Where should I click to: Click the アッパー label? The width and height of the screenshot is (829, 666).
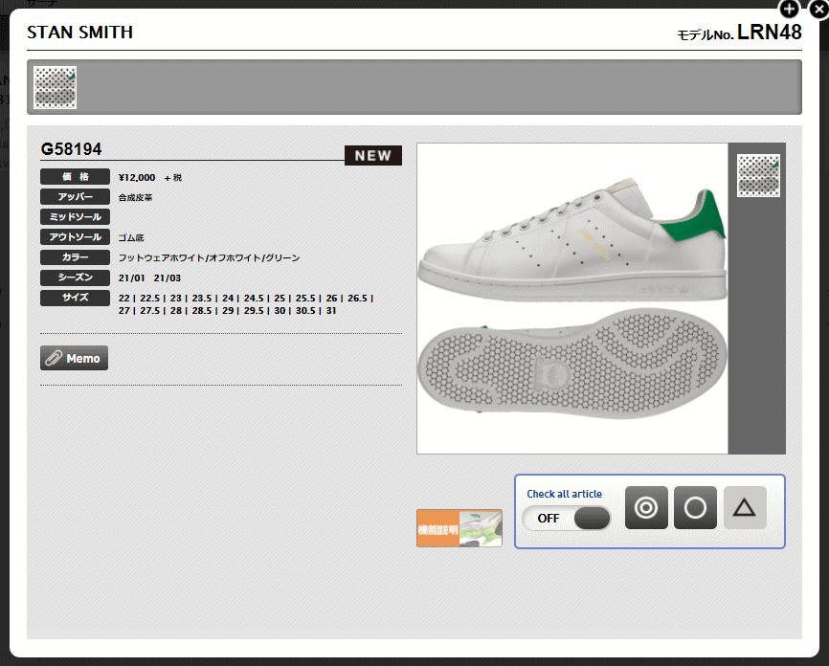(75, 196)
